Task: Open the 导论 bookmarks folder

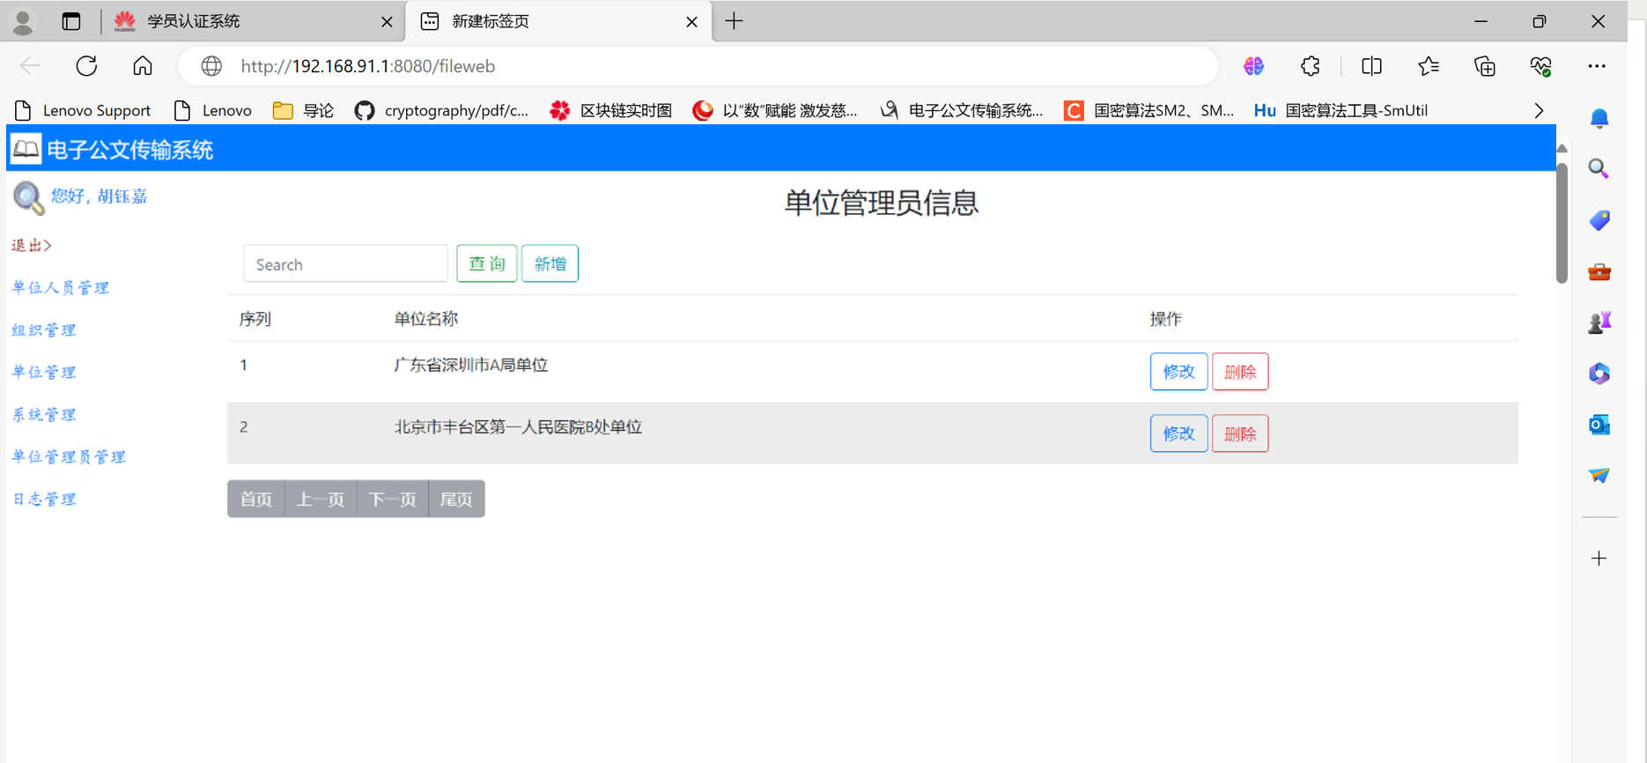Action: tap(303, 110)
